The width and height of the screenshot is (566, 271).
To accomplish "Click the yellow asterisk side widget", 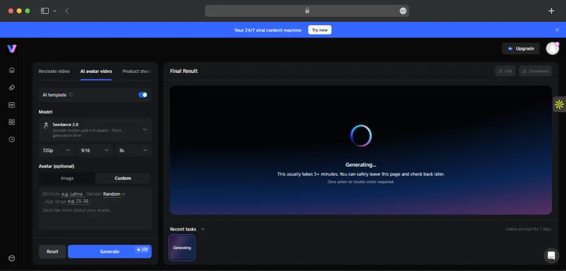I will pyautogui.click(x=559, y=105).
